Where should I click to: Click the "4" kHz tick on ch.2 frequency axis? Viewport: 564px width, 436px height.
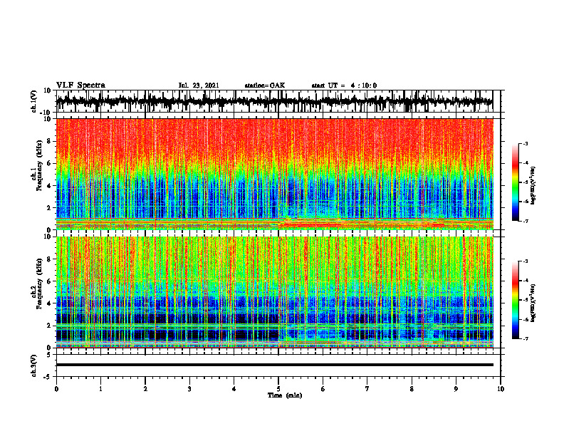click(x=49, y=303)
